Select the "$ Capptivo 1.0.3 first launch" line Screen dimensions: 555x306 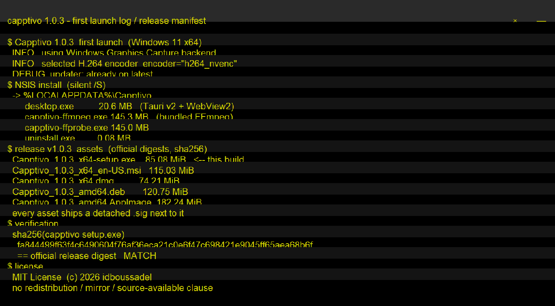[105, 42]
